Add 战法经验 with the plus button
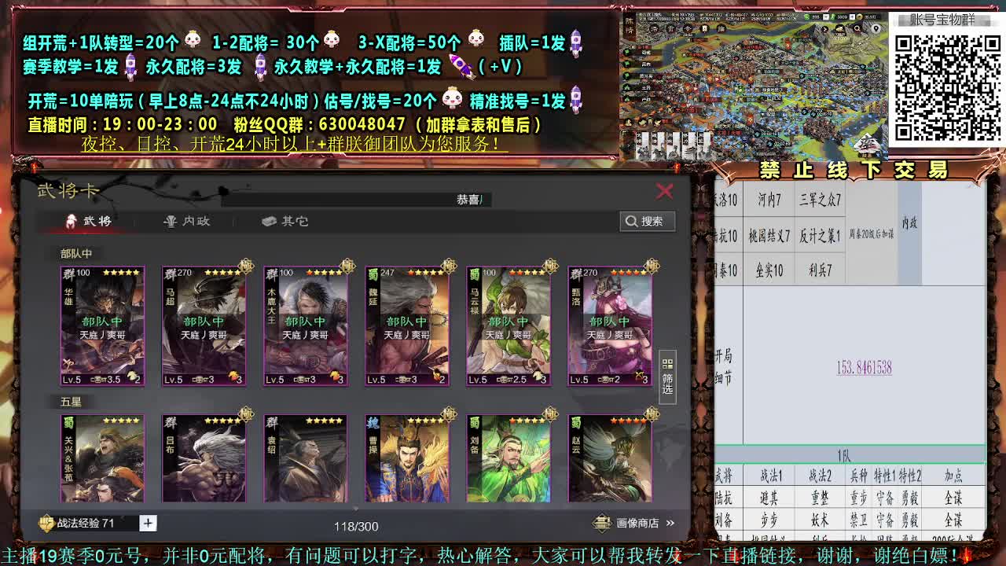Viewport: 1006px width, 566px height. (148, 523)
